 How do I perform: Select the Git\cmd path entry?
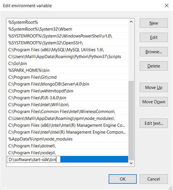pyautogui.click(x=68, y=77)
